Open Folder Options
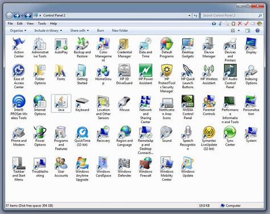The width and height of the screenshot is (270, 214). [40, 75]
